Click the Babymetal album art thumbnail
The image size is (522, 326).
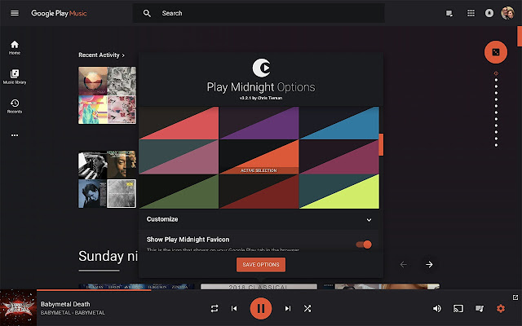tap(18, 308)
